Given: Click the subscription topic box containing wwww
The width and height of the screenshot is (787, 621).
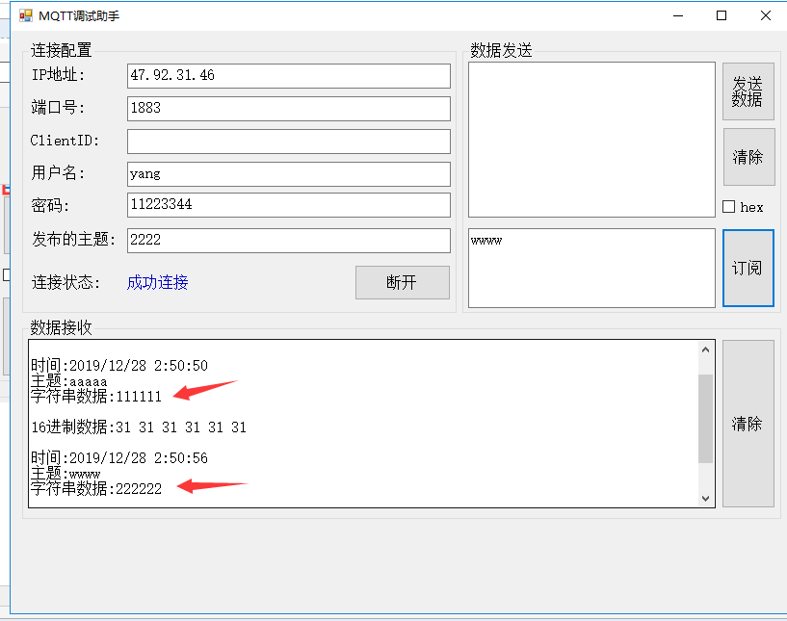Looking at the screenshot, I should (591, 269).
